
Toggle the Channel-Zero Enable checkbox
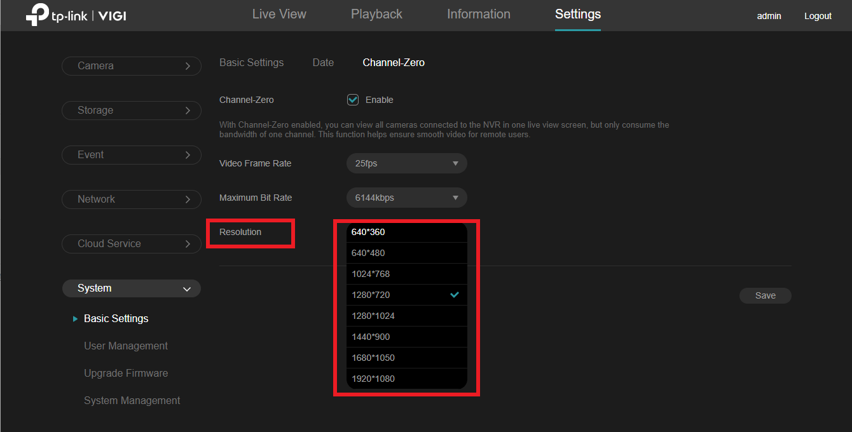(353, 100)
